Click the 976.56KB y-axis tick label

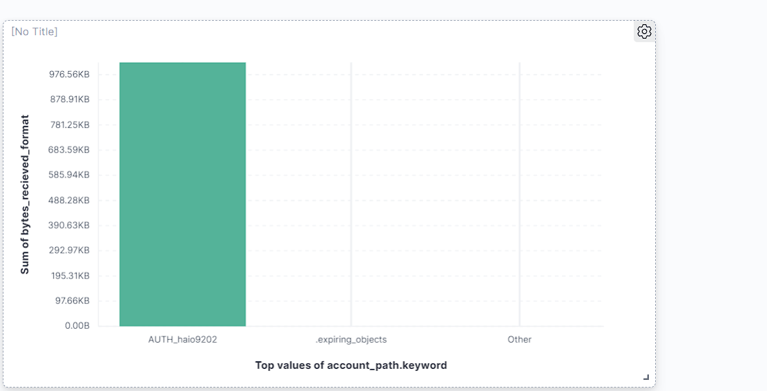[69, 75]
